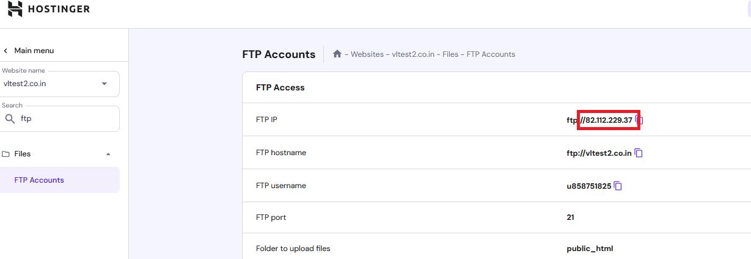Screen dimensions: 751x259
Task: Click the Files breadcrumb link
Action: tap(450, 54)
